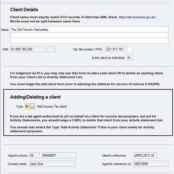Click the first Name line field
174x174 pixels.
89,30
